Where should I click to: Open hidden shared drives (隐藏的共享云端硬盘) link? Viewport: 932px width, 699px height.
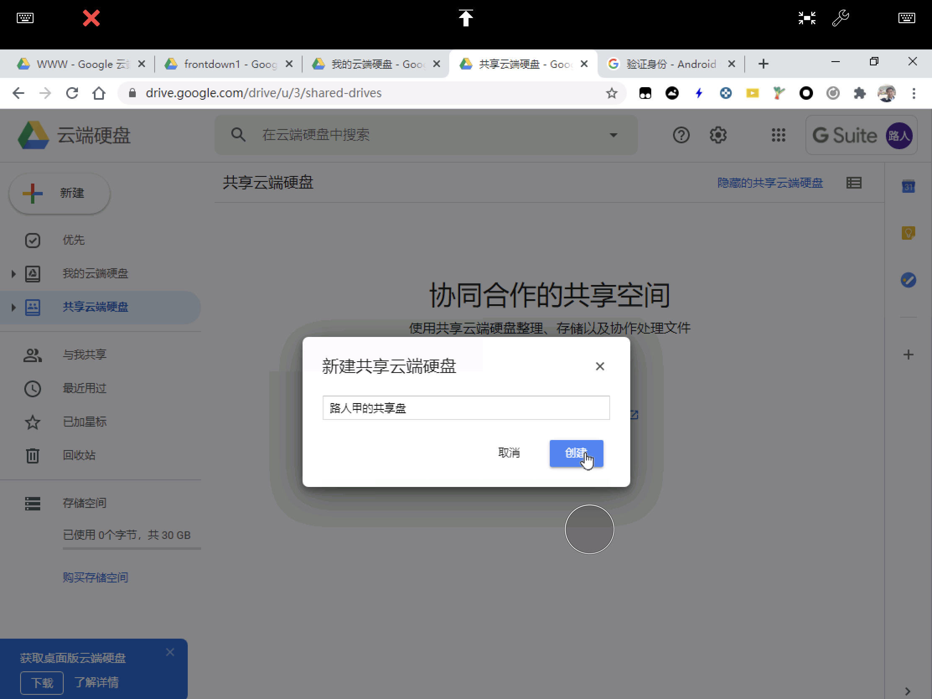point(770,183)
